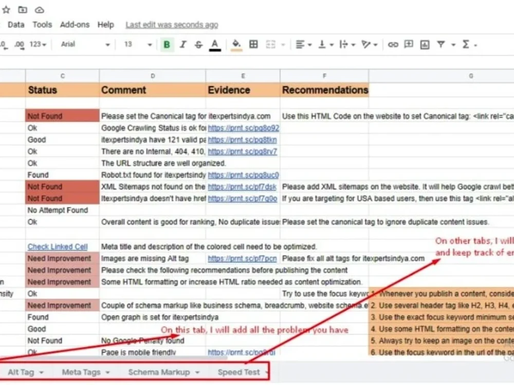This screenshot has width=514, height=385.
Task: Toggle bold formatting
Action: 167,45
